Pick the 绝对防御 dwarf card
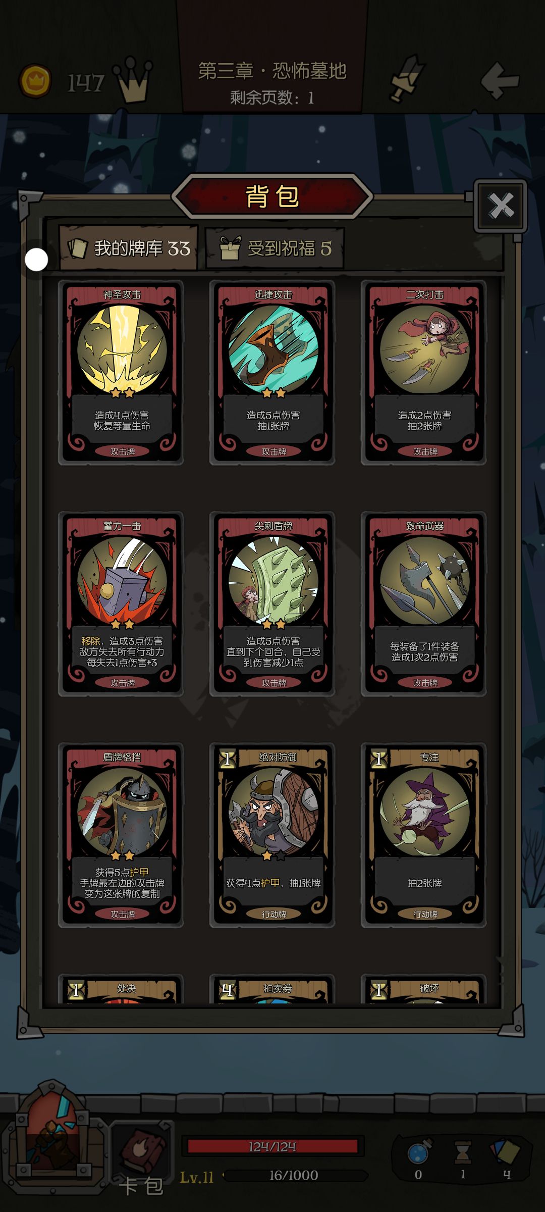The width and height of the screenshot is (545, 1212). [272, 835]
